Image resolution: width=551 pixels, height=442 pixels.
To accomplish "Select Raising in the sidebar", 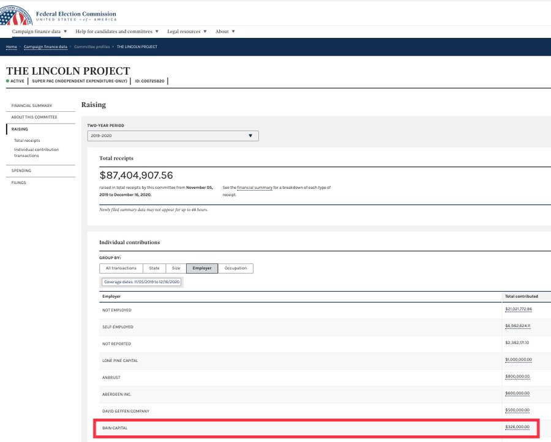I will click(20, 129).
